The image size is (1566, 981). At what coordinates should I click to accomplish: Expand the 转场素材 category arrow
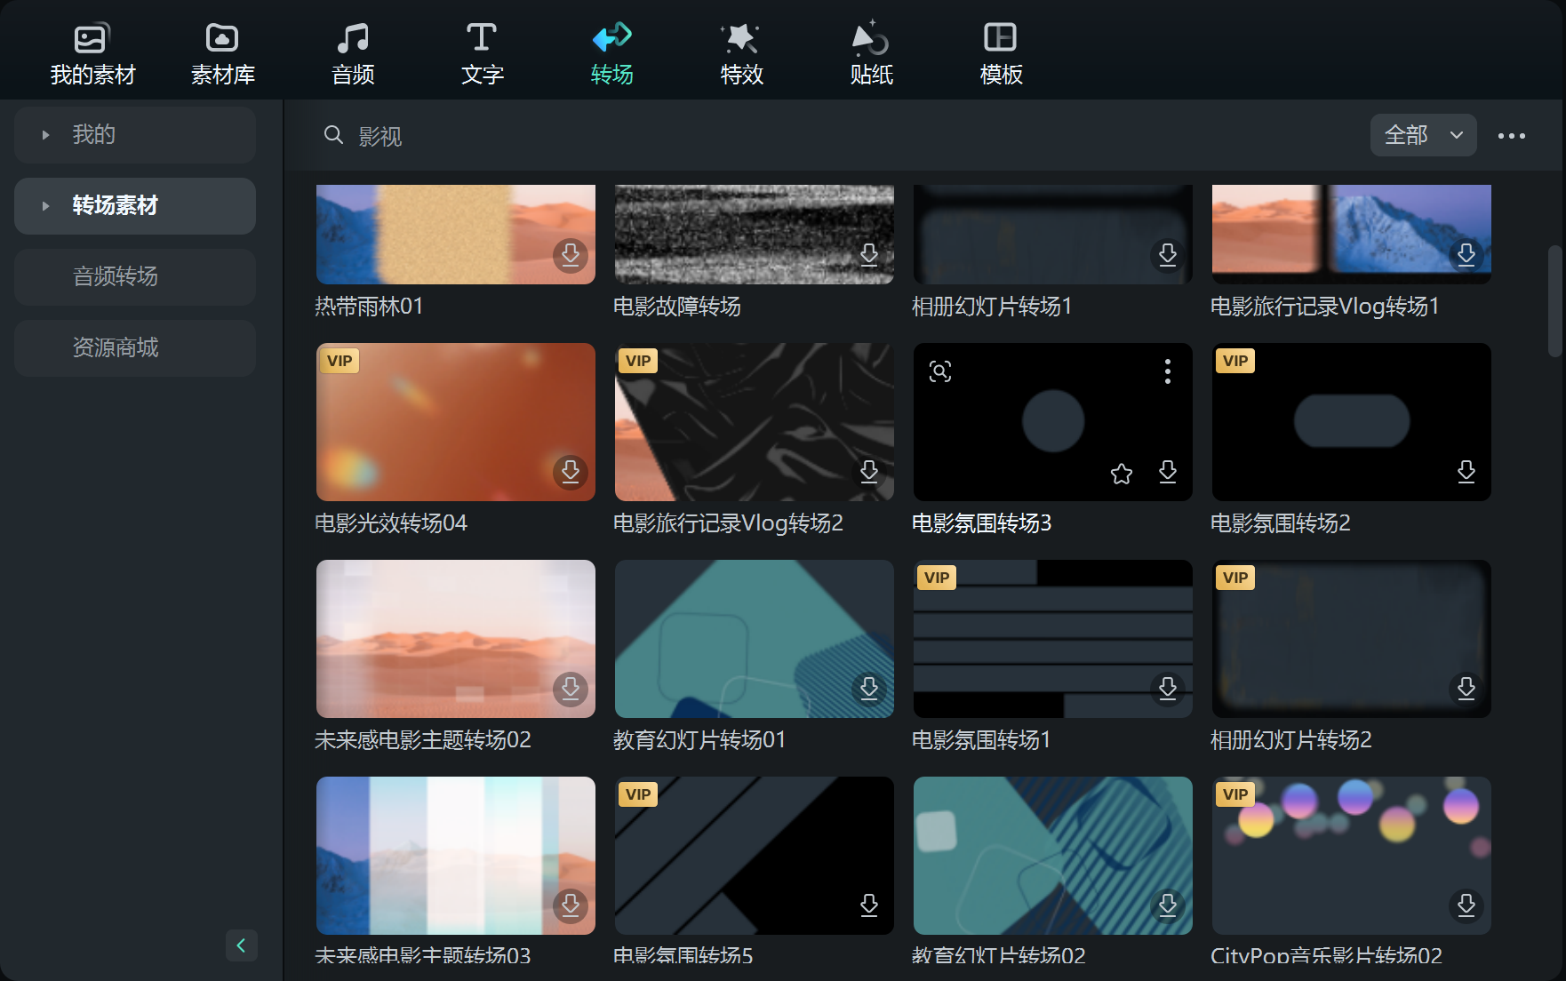(46, 206)
